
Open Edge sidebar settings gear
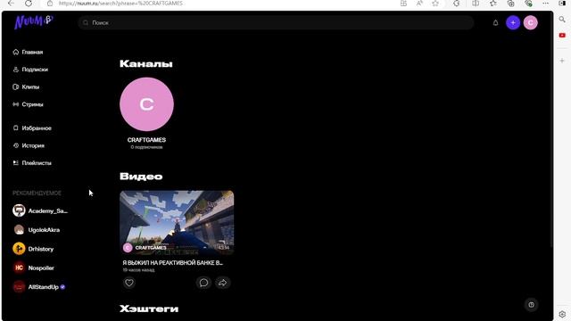[x=562, y=314]
